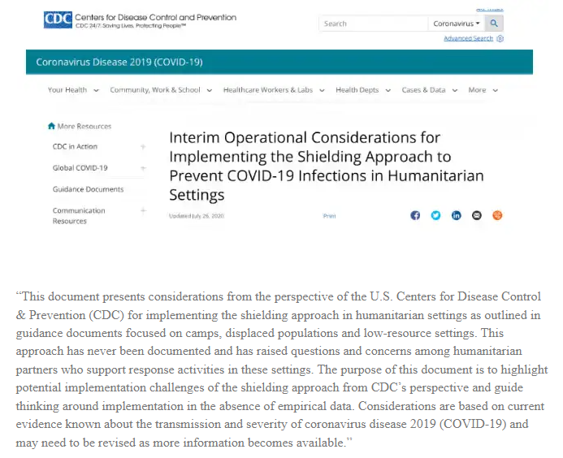Viewport: 563px width, 458px height.
Task: Open the Coronavirus search scope dropdown
Action: click(x=457, y=24)
